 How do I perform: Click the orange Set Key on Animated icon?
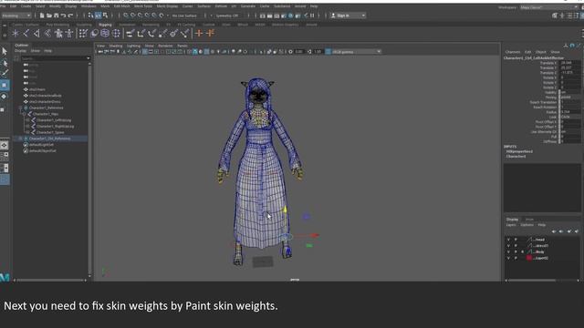(210, 34)
